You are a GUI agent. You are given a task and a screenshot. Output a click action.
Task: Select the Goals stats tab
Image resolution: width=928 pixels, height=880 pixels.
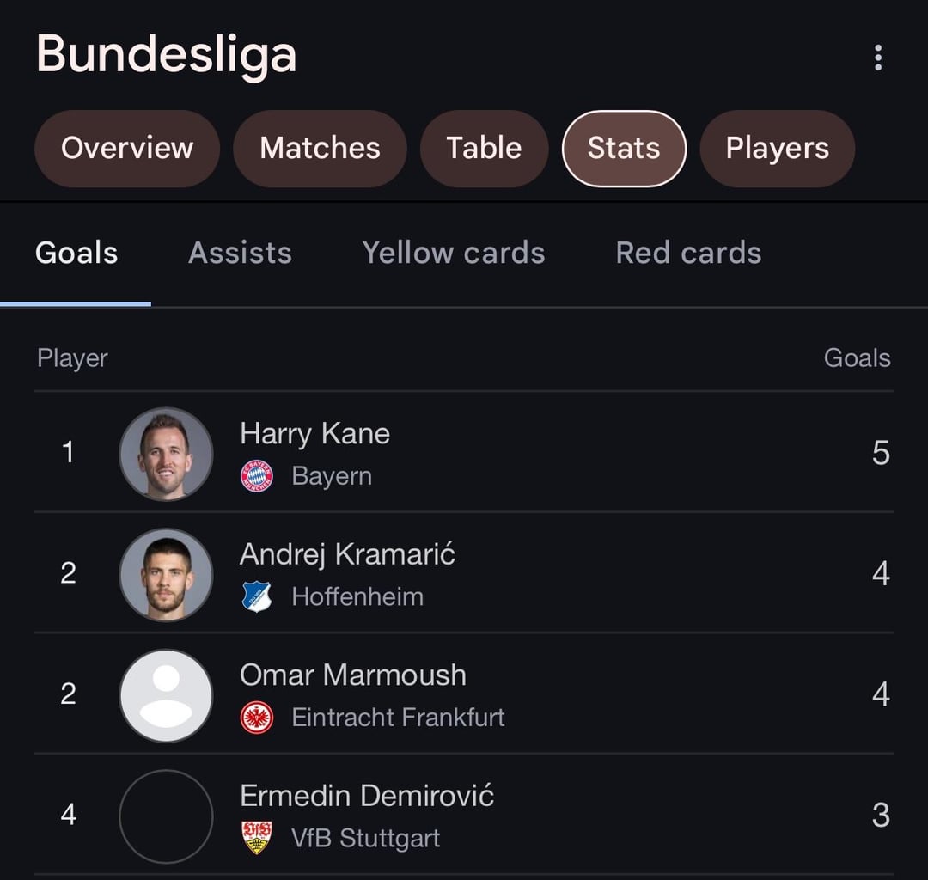(x=76, y=254)
